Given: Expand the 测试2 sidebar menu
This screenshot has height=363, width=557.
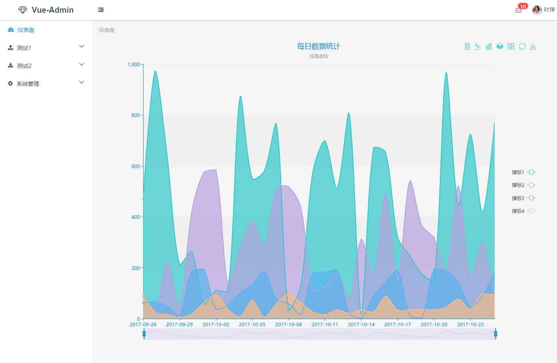Looking at the screenshot, I should (46, 65).
